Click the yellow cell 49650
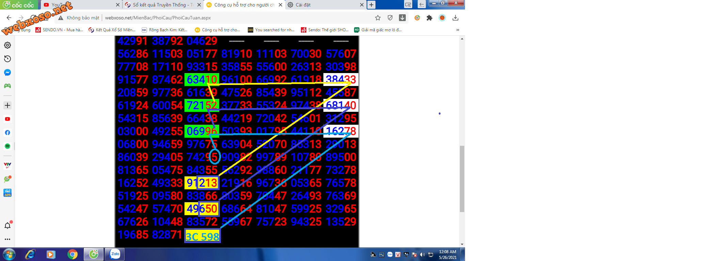This screenshot has height=261, width=706. coord(202,209)
